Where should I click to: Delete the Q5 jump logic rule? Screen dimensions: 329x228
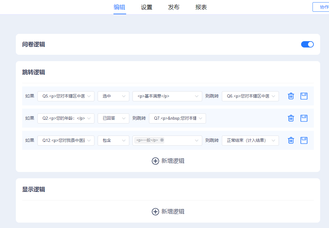[291, 96]
